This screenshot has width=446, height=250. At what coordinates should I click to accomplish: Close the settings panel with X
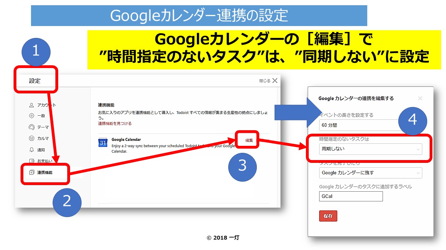click(x=275, y=81)
